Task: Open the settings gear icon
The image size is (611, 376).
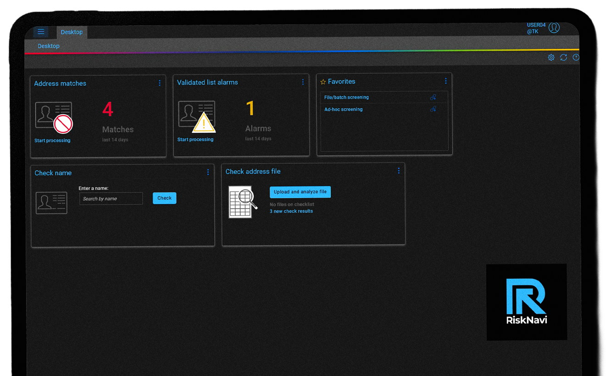Action: pos(551,57)
